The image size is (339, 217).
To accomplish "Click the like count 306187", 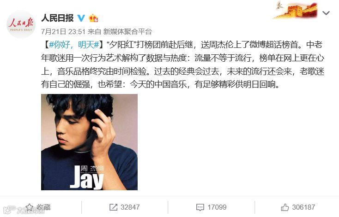I will [303, 207].
